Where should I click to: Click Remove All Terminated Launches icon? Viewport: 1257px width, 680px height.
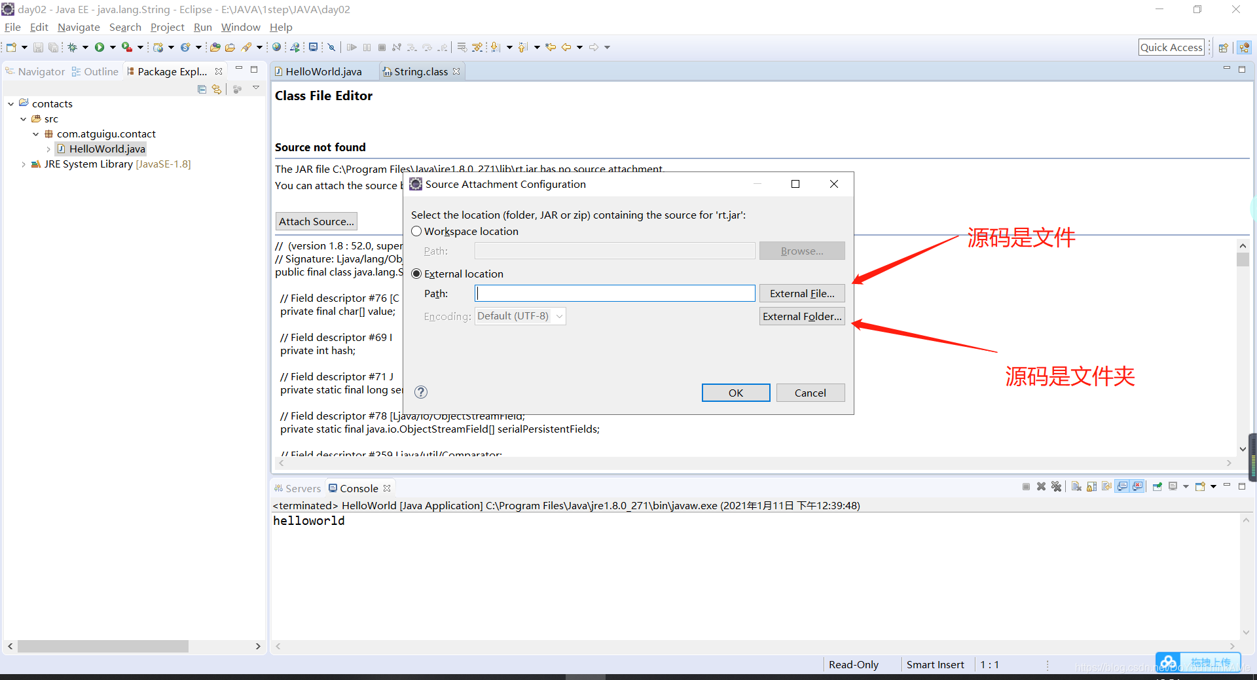tap(1056, 486)
